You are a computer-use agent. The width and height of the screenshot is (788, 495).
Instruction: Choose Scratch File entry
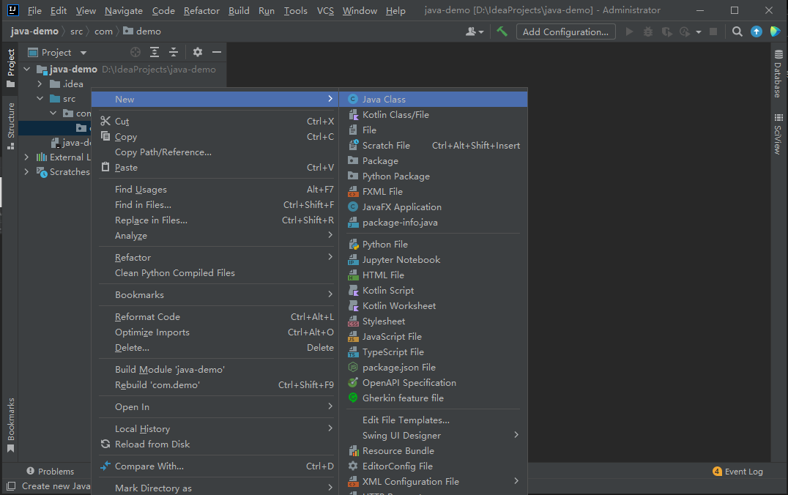pos(434,146)
